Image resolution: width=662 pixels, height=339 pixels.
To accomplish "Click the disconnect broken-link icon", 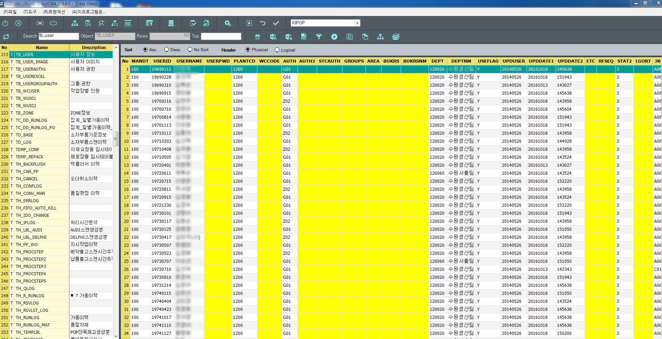I will [53, 23].
